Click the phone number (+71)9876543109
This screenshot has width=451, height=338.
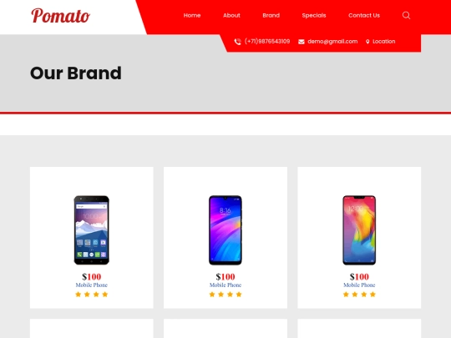click(267, 42)
